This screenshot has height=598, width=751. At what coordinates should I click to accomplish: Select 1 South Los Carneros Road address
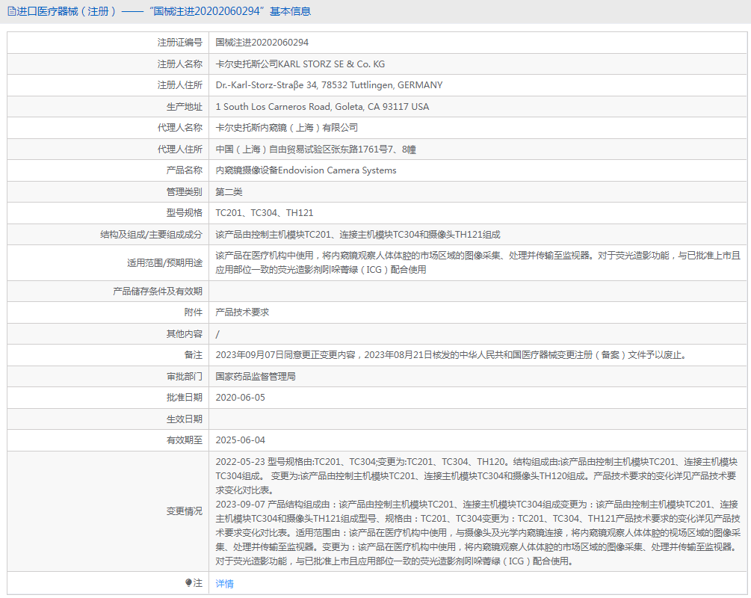[322, 107]
